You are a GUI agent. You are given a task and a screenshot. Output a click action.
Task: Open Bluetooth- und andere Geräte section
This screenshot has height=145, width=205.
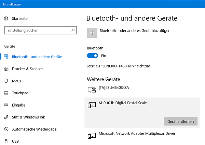[37, 57]
